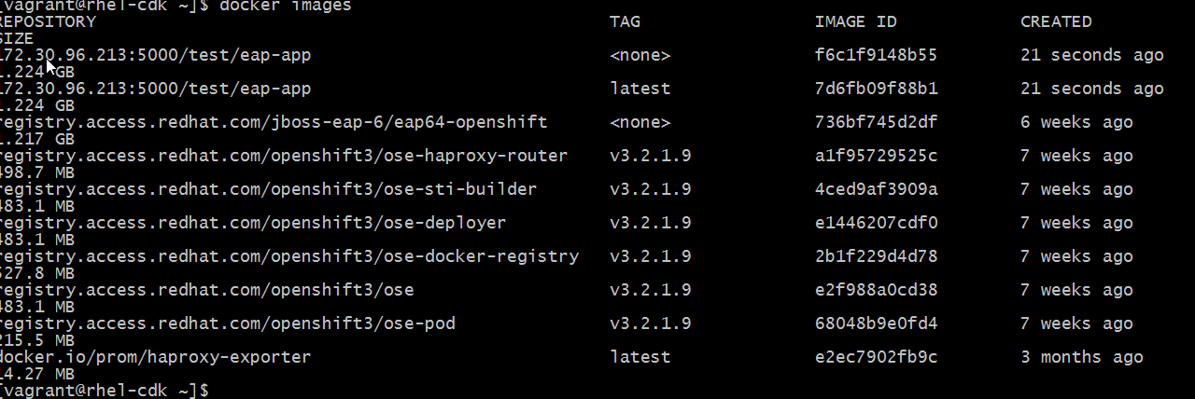Click the jboss-eap-6/eap64-openshift repository name
Image resolution: width=1195 pixels, height=399 pixels.
tap(274, 122)
